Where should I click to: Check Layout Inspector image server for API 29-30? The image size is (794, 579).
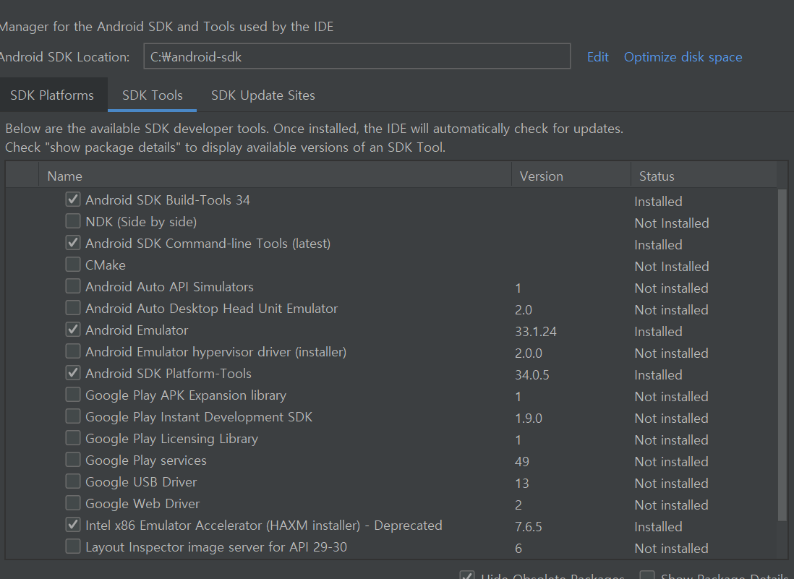click(x=73, y=547)
